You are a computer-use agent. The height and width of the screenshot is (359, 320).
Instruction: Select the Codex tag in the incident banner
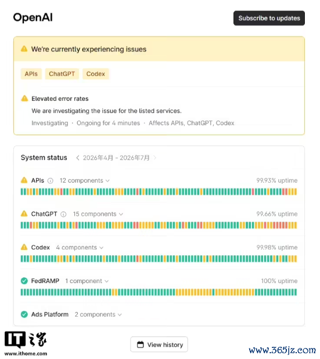[96, 74]
